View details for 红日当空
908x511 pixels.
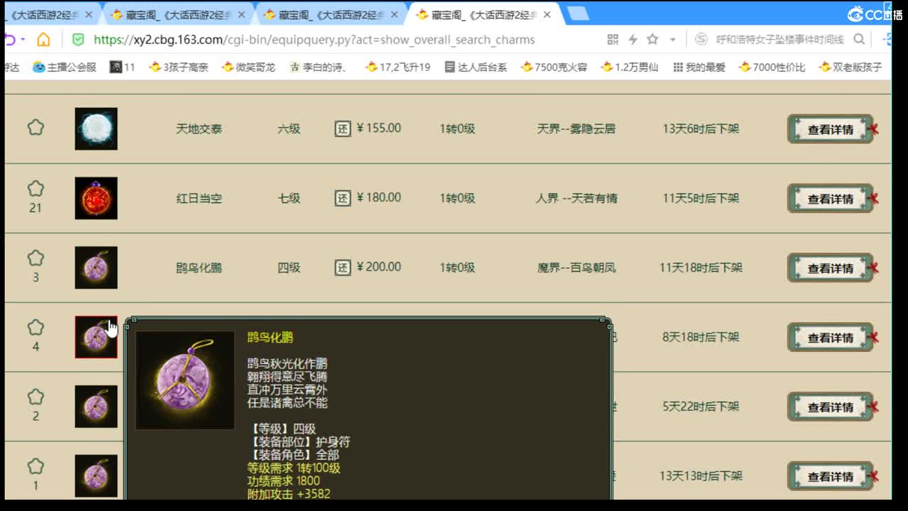click(x=830, y=199)
